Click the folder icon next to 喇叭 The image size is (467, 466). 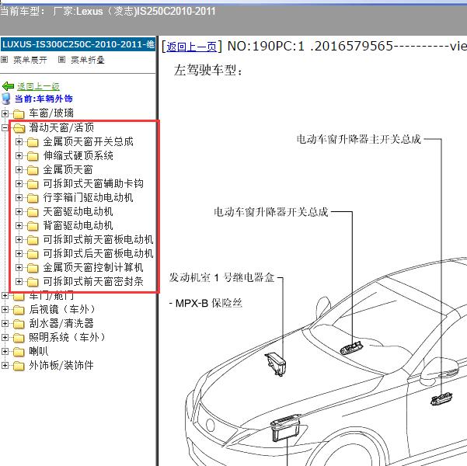[x=19, y=351]
